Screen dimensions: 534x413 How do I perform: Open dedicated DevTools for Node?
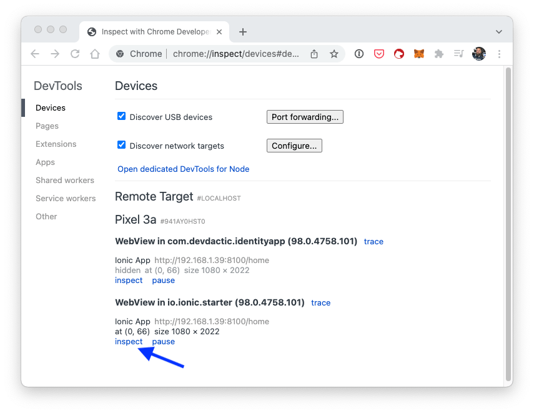tap(183, 169)
